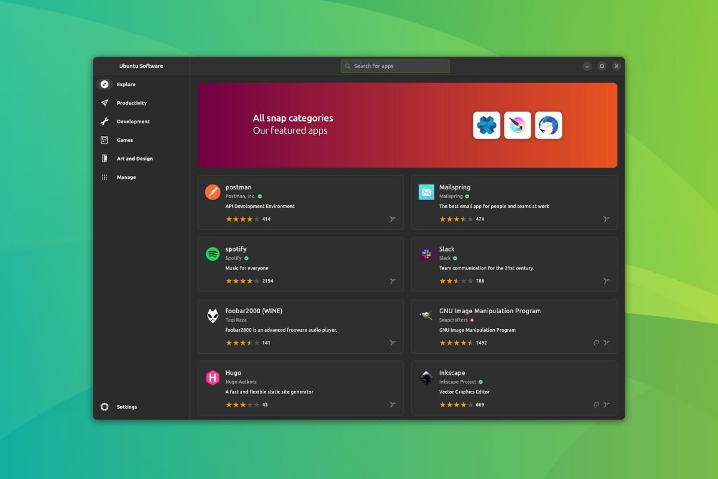
Task: Click the Spotify app icon
Action: tap(212, 254)
